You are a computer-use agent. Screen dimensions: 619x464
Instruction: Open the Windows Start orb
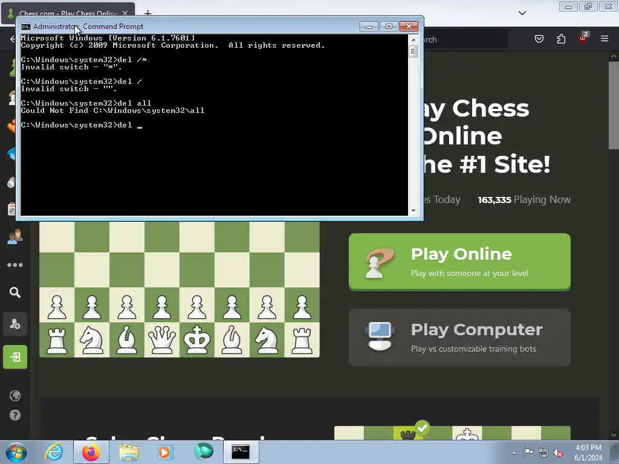[16, 452]
